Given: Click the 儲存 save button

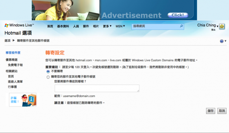Looking at the screenshot, I should (x=211, y=111).
